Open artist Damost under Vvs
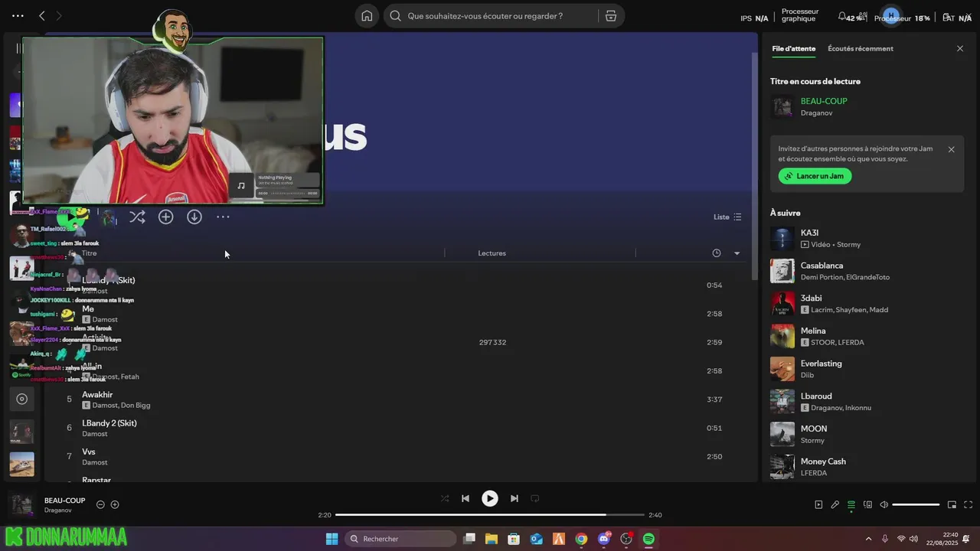 pos(95,463)
